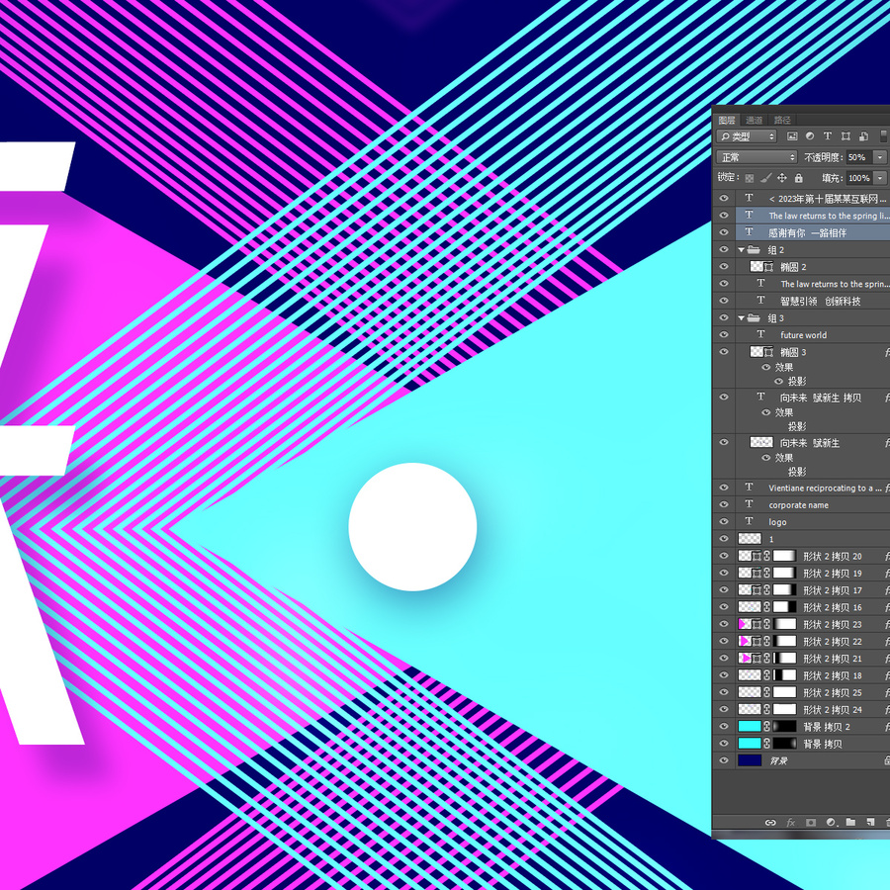Switch to the 通道 channels tab

point(754,120)
